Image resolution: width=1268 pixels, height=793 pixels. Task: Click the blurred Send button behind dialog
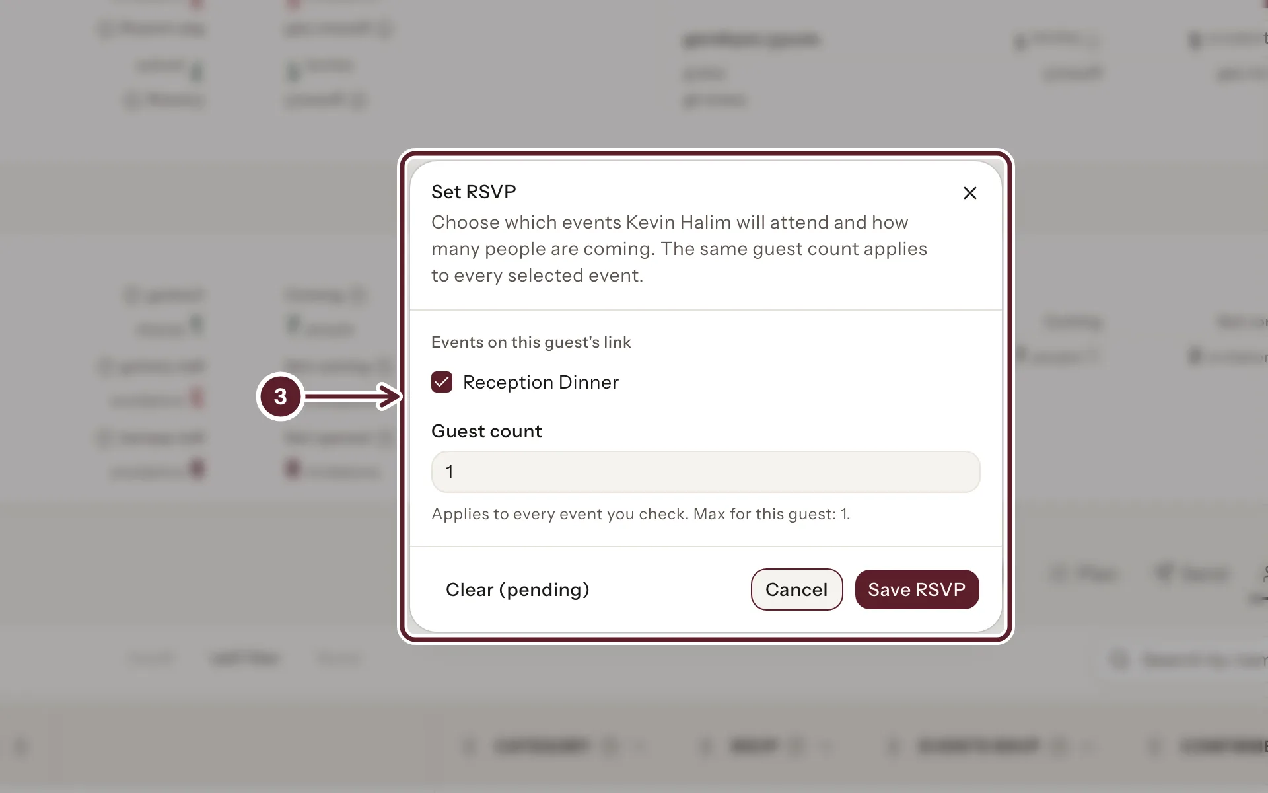[1193, 573]
